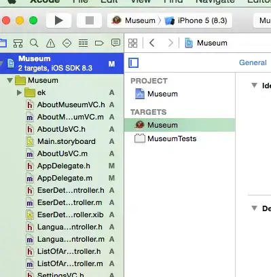Open the Find navigator magnifier icon
Viewport: 271px width, 277px height.
34,43
